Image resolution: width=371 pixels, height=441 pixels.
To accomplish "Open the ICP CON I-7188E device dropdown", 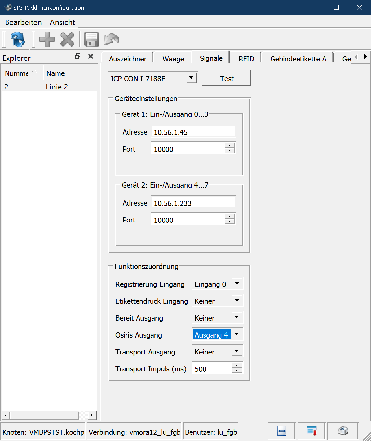I will pyautogui.click(x=191, y=78).
